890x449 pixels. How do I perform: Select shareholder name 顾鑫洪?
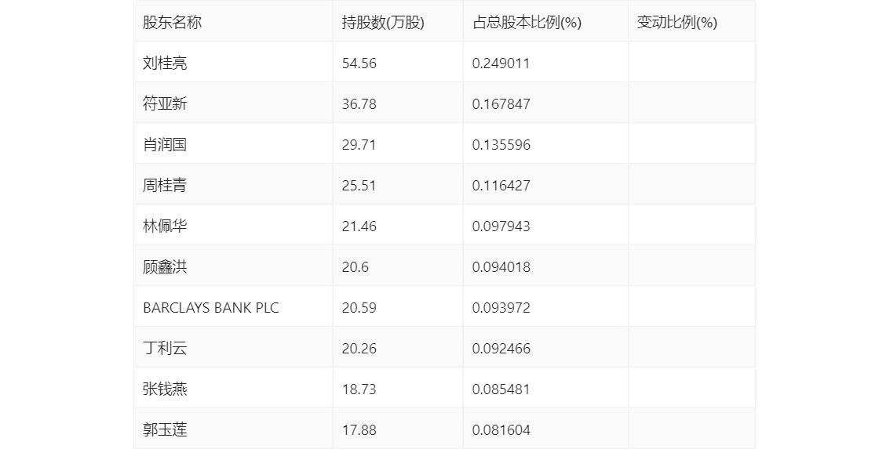(x=165, y=267)
